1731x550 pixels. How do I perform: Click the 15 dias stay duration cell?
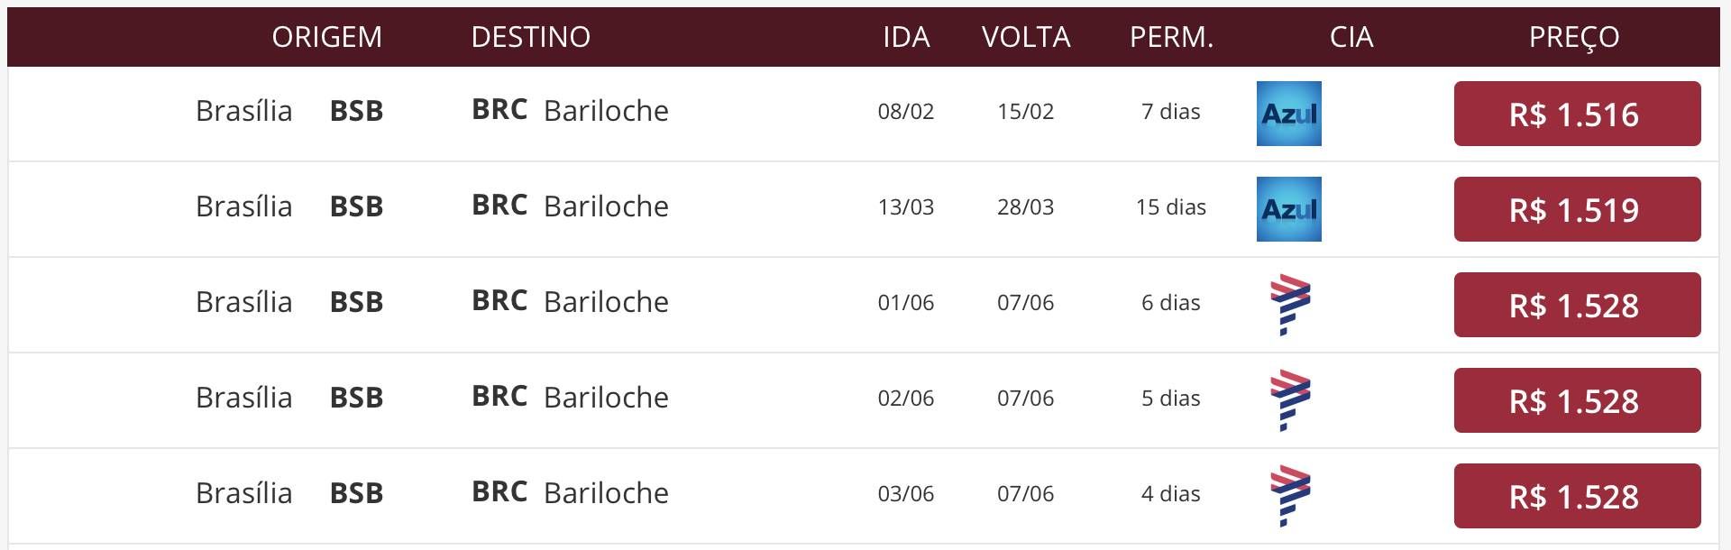click(1171, 206)
